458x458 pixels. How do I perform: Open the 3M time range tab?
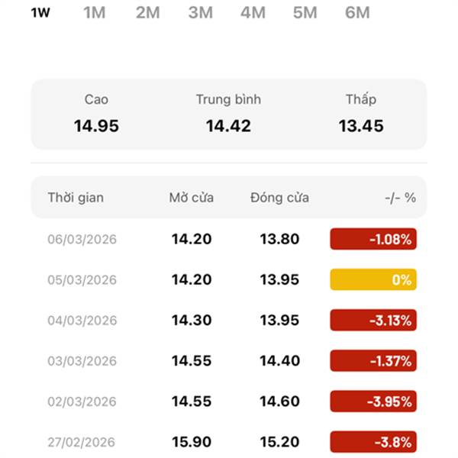[200, 12]
